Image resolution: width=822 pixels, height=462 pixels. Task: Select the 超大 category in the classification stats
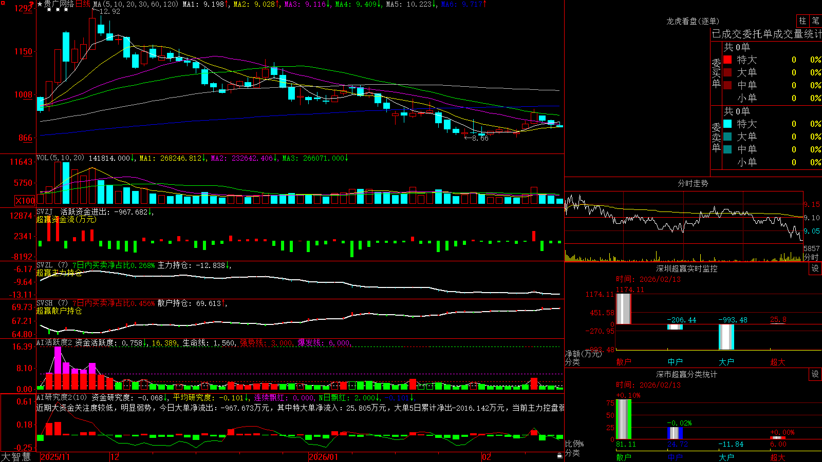[x=778, y=457]
